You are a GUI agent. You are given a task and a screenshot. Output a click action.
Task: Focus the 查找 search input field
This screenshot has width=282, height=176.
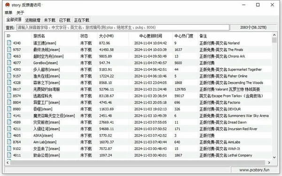123,27
